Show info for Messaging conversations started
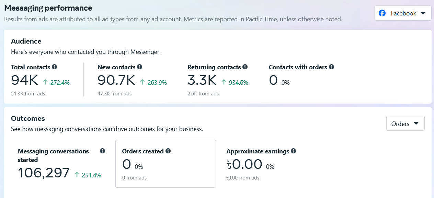Screen dimensions: 434x198 [102, 151]
